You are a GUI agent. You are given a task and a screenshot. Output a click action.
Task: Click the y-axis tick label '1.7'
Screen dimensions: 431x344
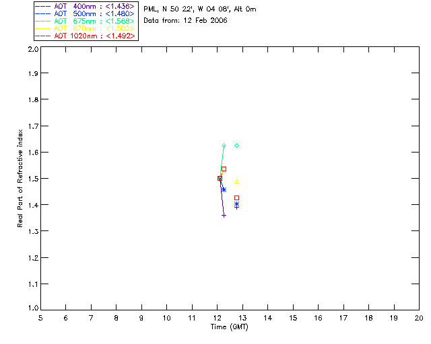[x=33, y=126]
